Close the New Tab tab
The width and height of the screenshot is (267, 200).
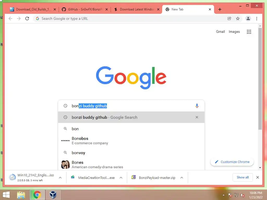[210, 9]
